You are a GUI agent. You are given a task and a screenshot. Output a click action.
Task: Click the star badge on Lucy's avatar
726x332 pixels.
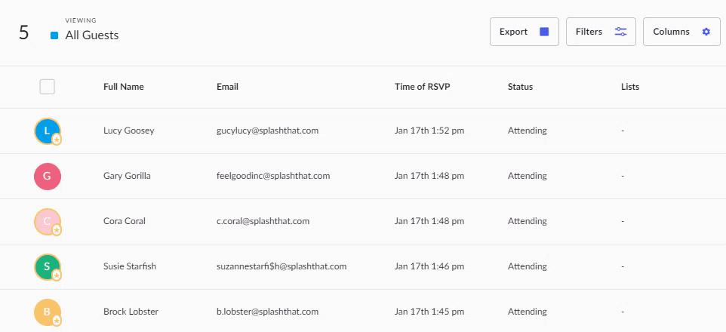57,140
